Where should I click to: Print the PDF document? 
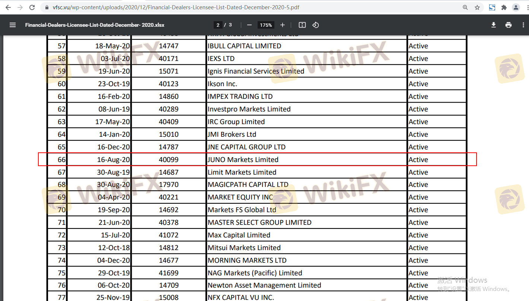coord(509,25)
